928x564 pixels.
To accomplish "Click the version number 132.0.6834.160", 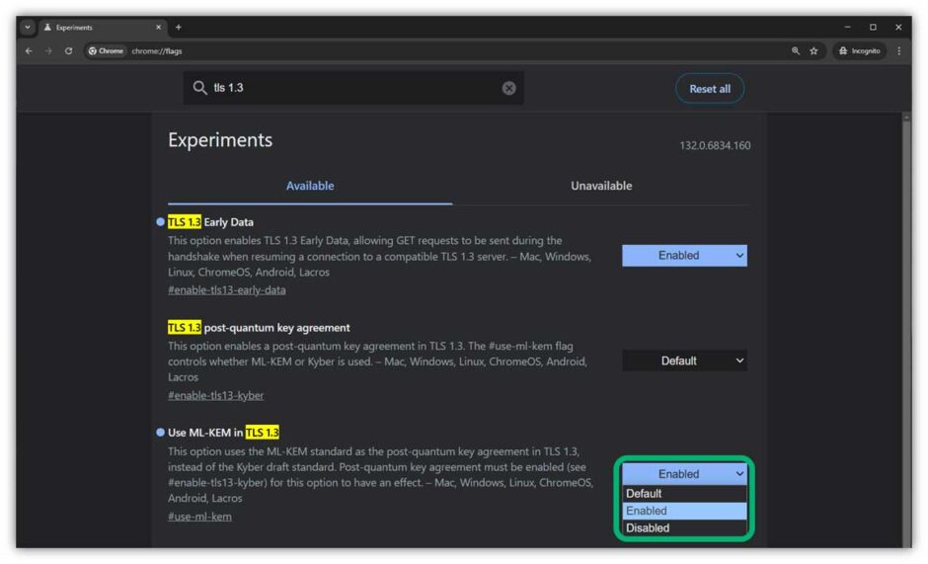I will [x=715, y=146].
